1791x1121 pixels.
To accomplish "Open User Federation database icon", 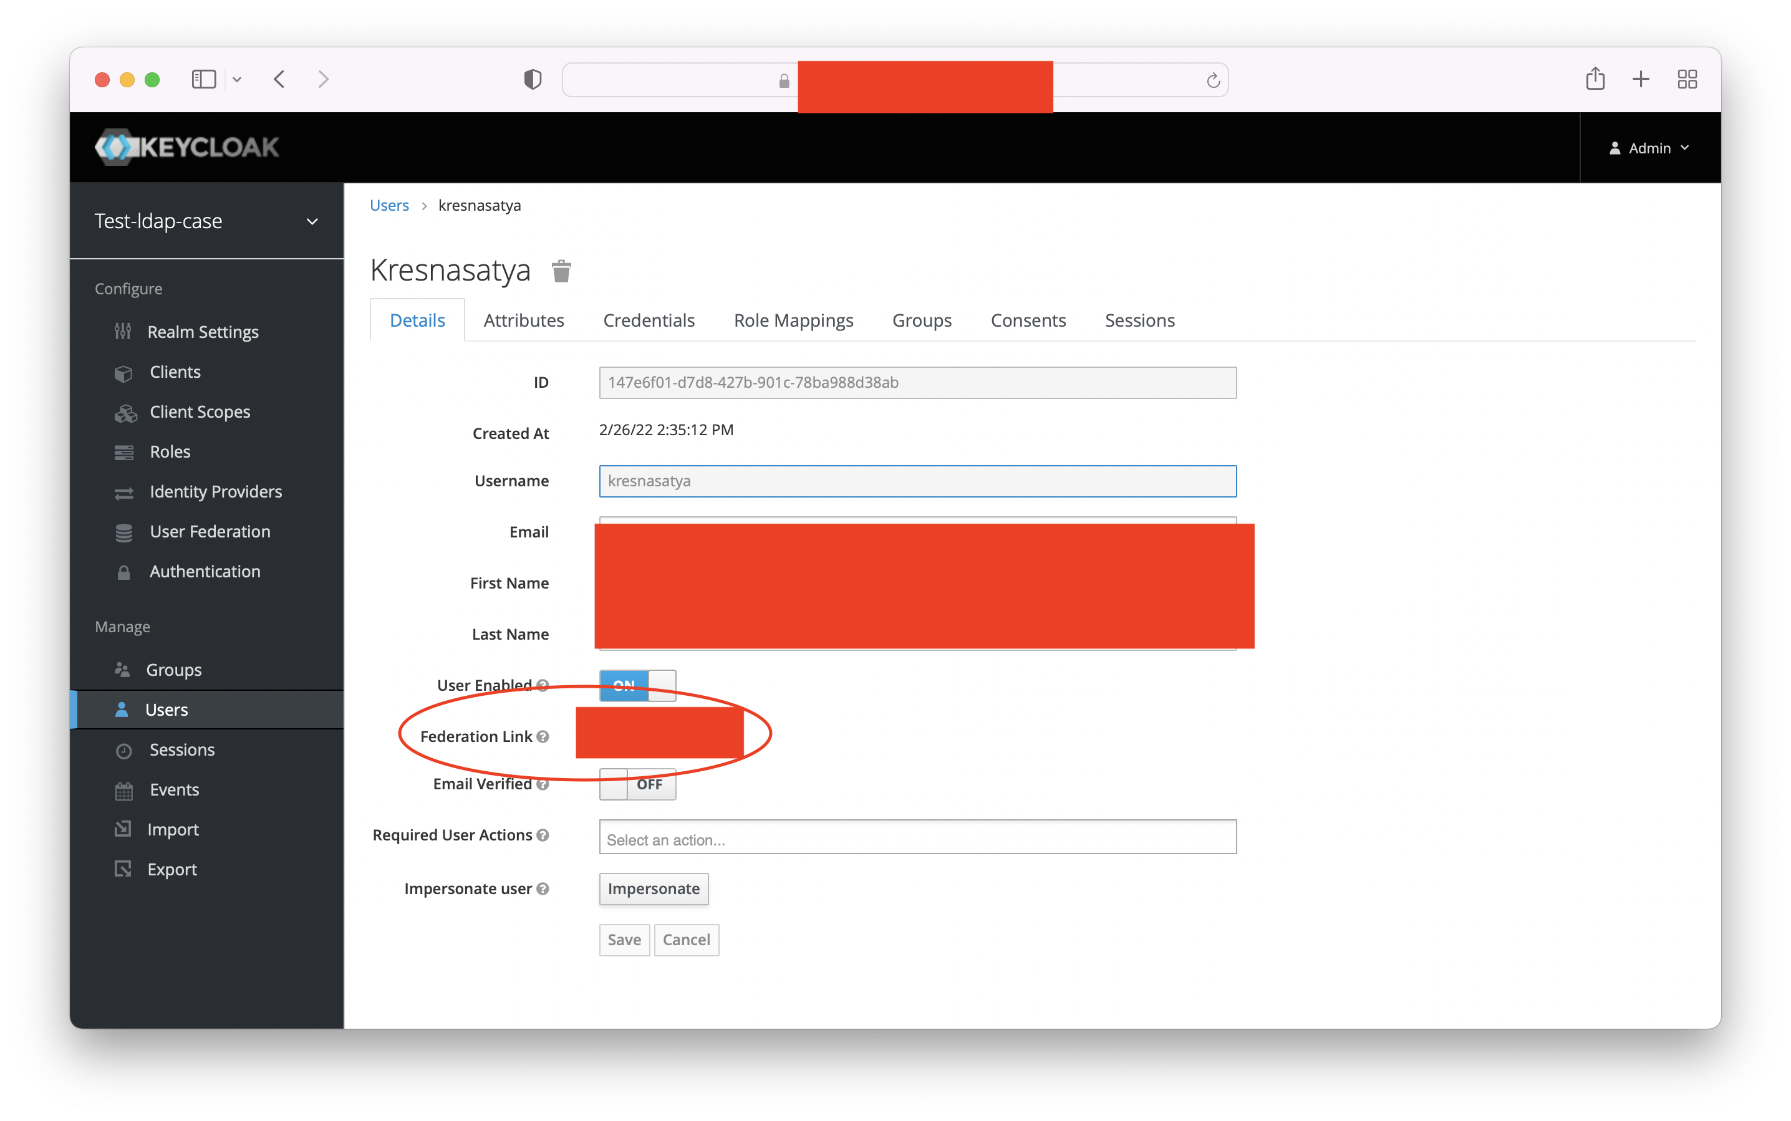I will pyautogui.click(x=123, y=532).
